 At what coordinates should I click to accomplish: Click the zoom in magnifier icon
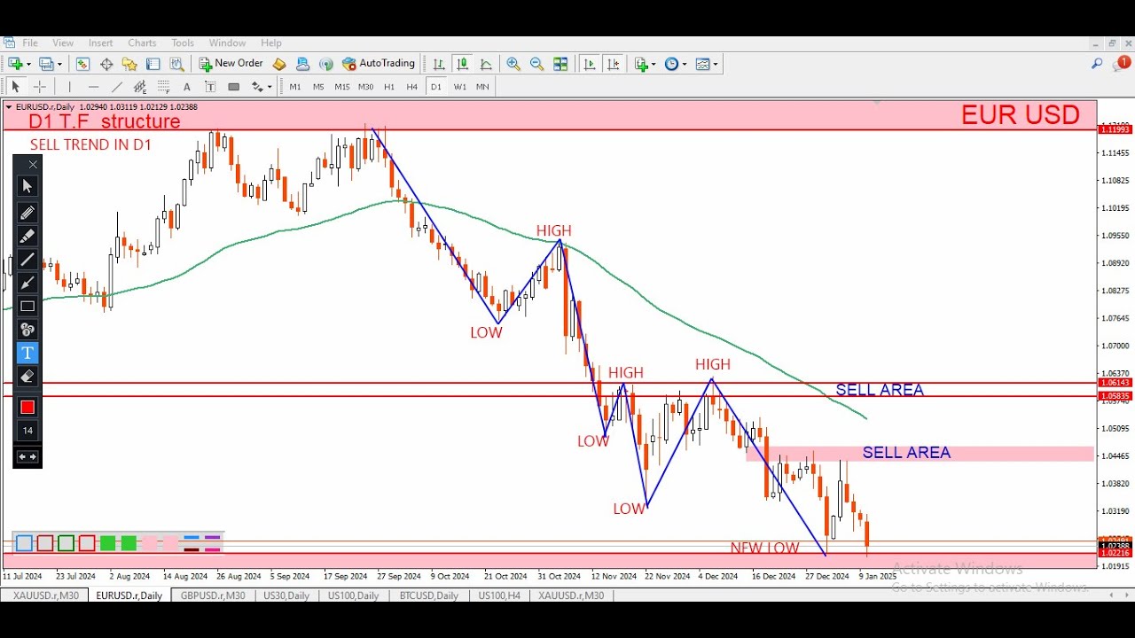click(513, 64)
